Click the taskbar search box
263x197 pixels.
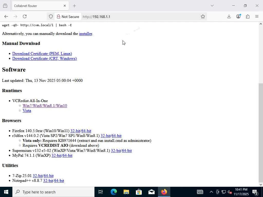click(x=53, y=192)
